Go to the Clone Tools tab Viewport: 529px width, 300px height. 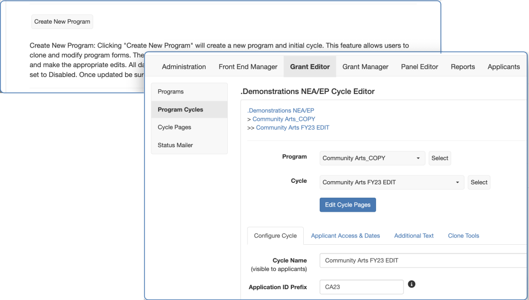[x=463, y=235]
